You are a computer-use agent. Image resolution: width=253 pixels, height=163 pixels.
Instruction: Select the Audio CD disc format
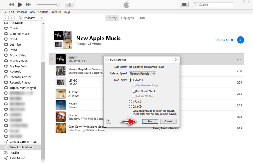click(x=130, y=80)
